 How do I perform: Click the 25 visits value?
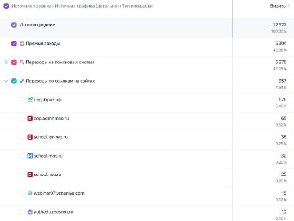(284, 175)
